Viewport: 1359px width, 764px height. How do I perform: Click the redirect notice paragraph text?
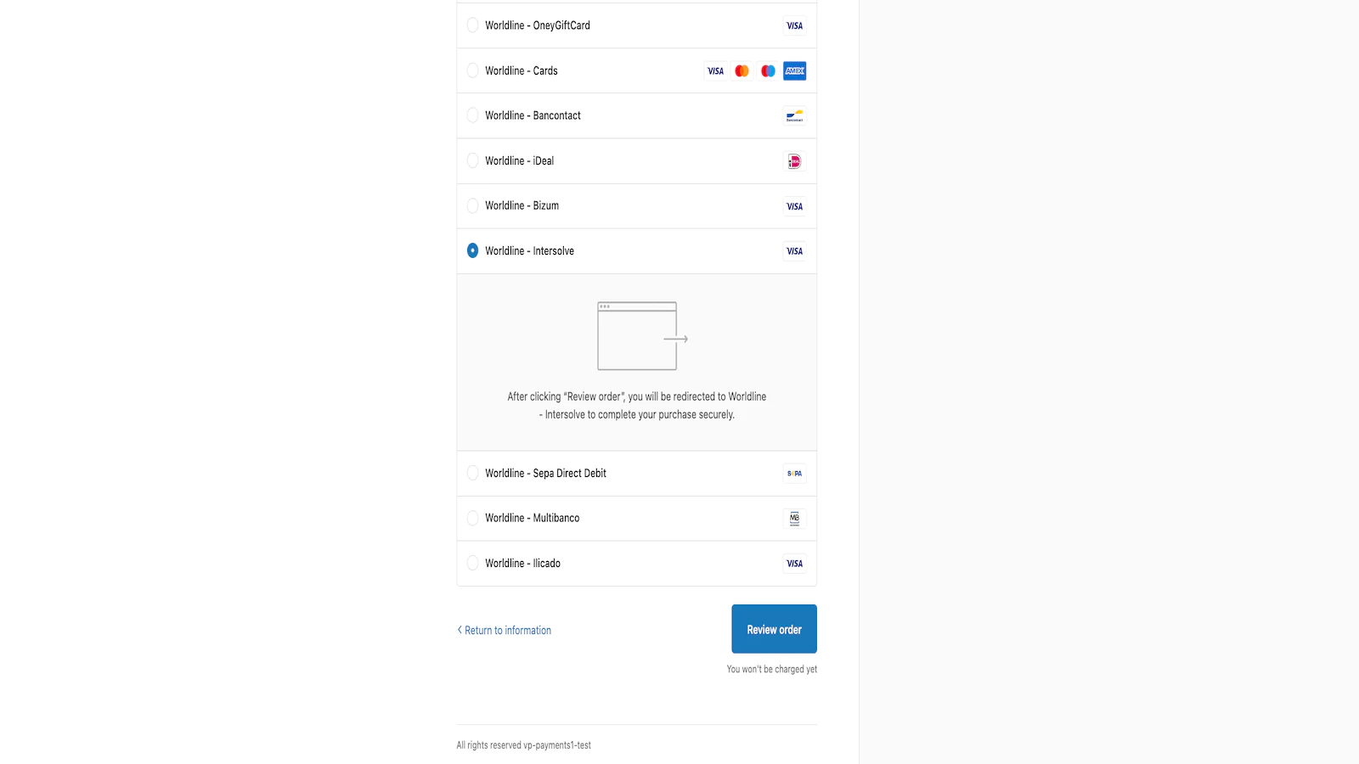(x=637, y=406)
